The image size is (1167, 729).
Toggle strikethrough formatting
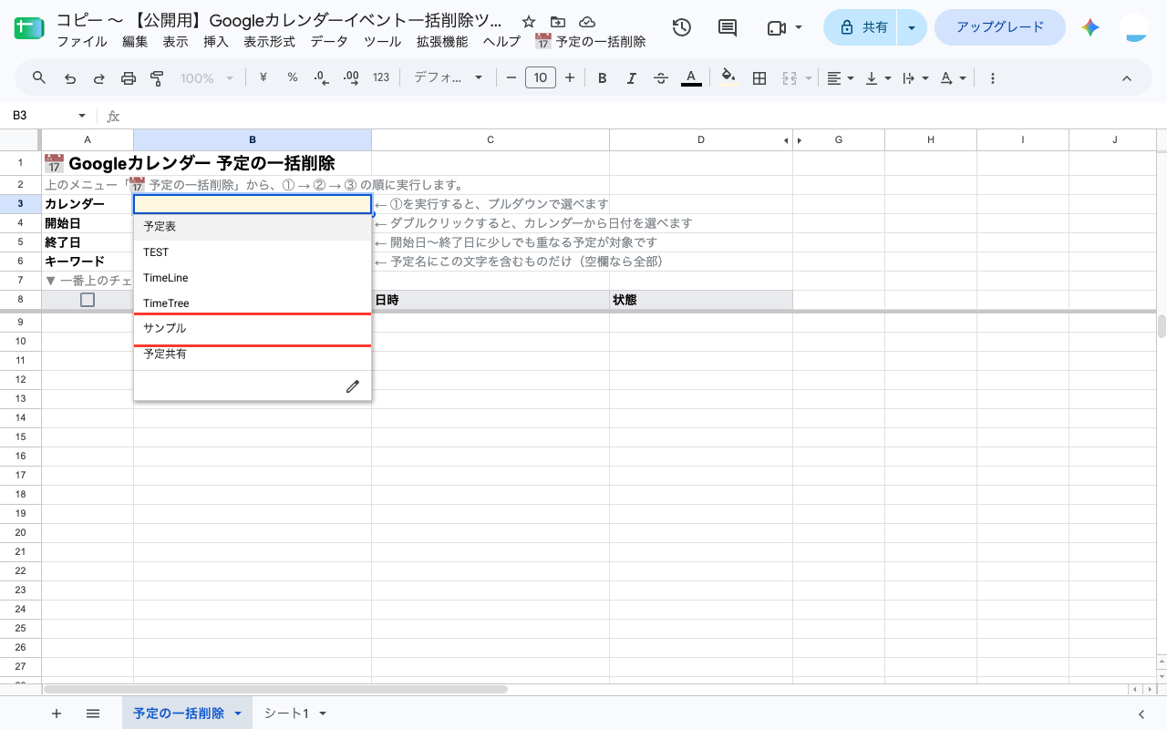661,78
